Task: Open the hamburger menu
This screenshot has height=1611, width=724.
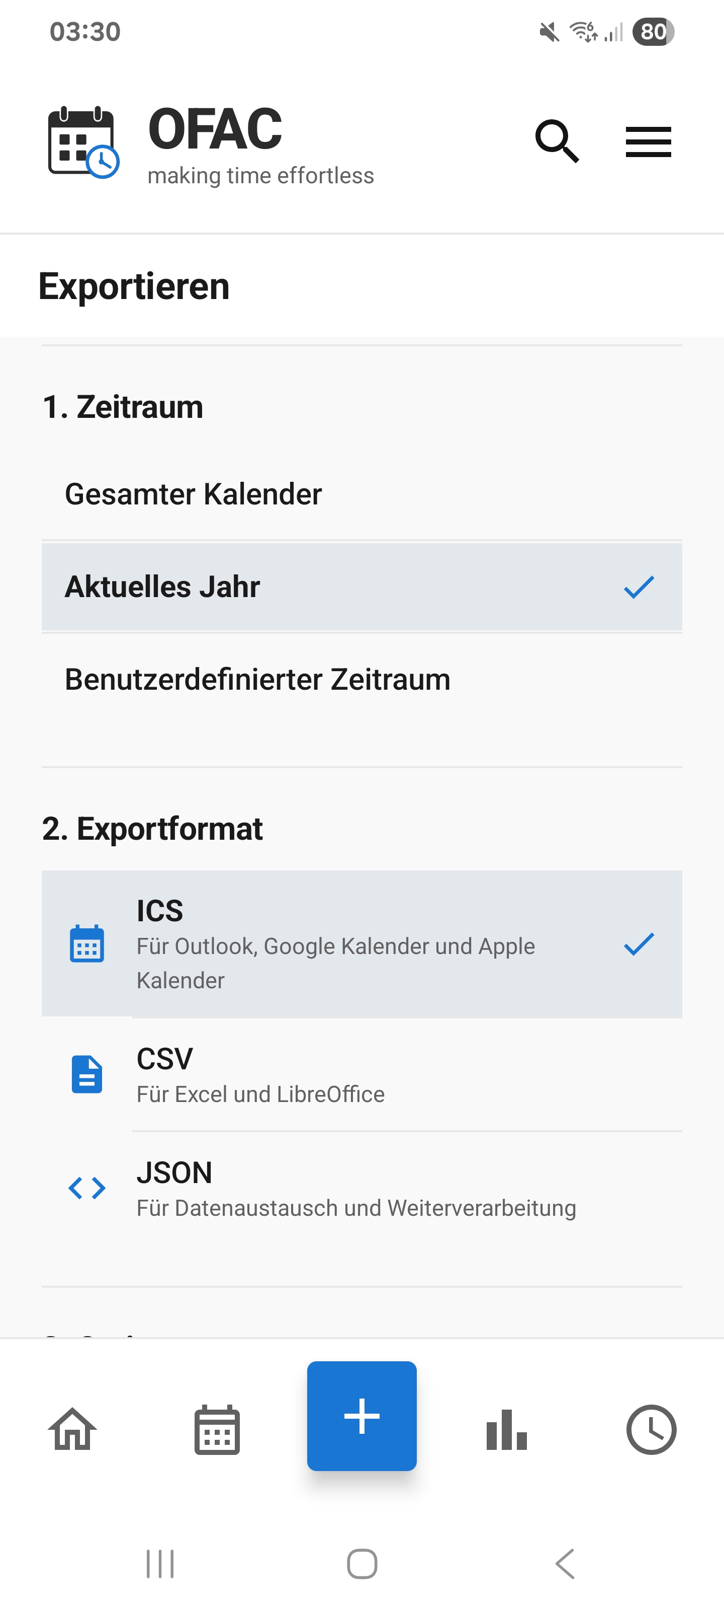Action: pyautogui.click(x=649, y=142)
